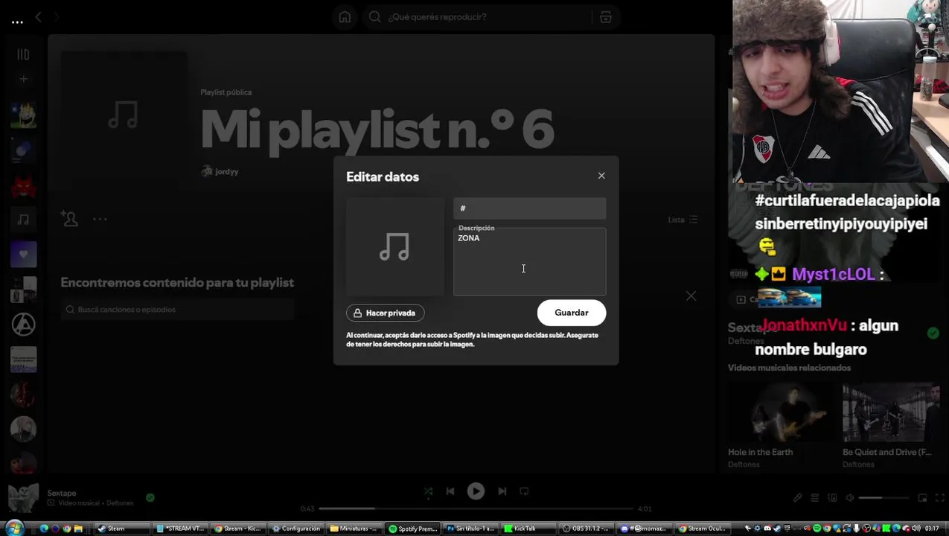Toggle shuffle playback
The image size is (949, 536).
(428, 491)
